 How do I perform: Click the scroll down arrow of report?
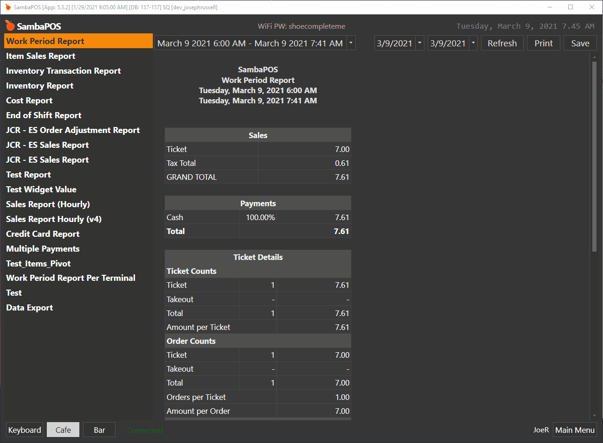594,416
